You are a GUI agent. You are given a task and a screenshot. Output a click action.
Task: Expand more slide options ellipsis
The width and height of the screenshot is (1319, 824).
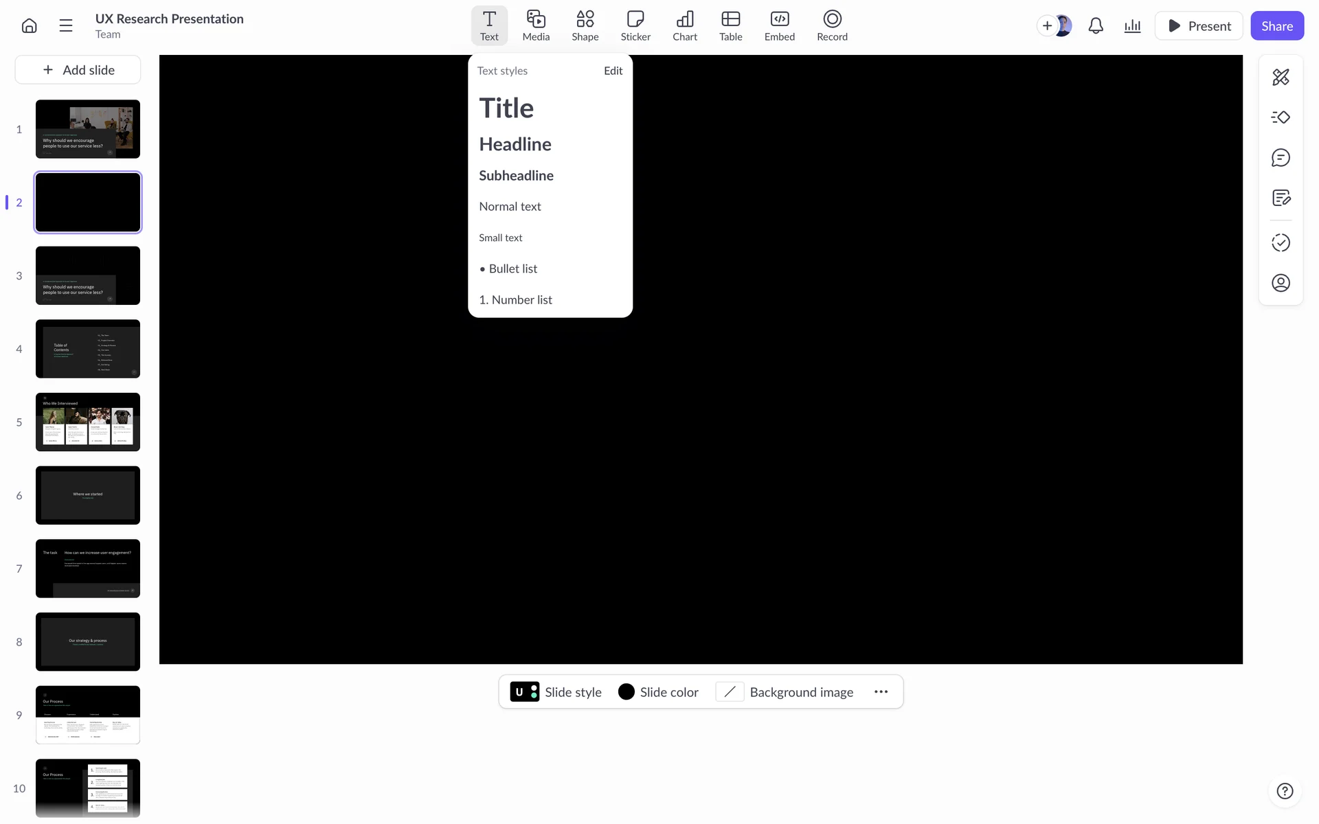(x=881, y=692)
